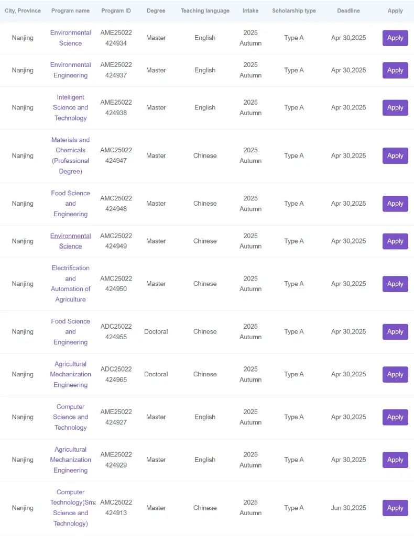Click Apply for Environmental Engineering program
Screen dimensions: 414x536
(x=395, y=71)
